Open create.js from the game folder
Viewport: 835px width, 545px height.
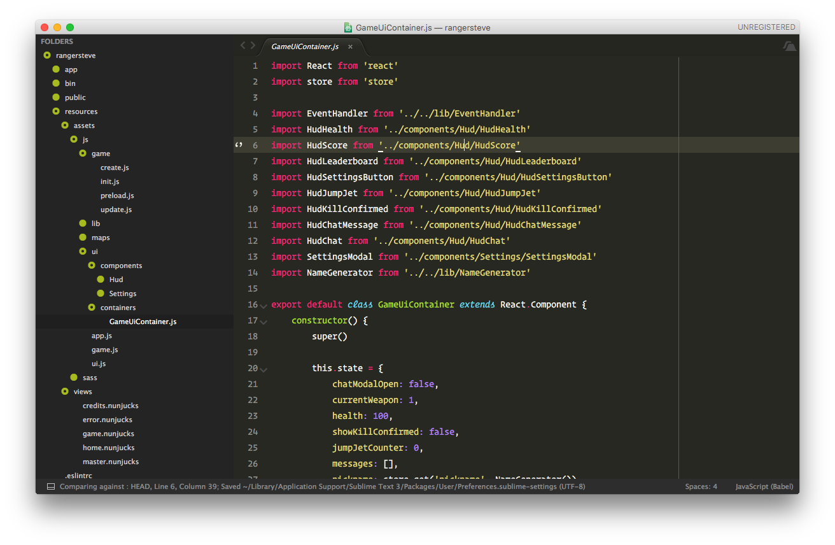click(115, 167)
